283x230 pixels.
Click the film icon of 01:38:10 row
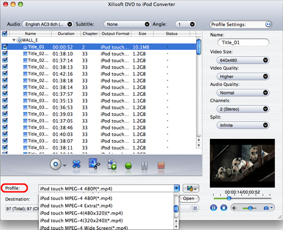click(25, 54)
